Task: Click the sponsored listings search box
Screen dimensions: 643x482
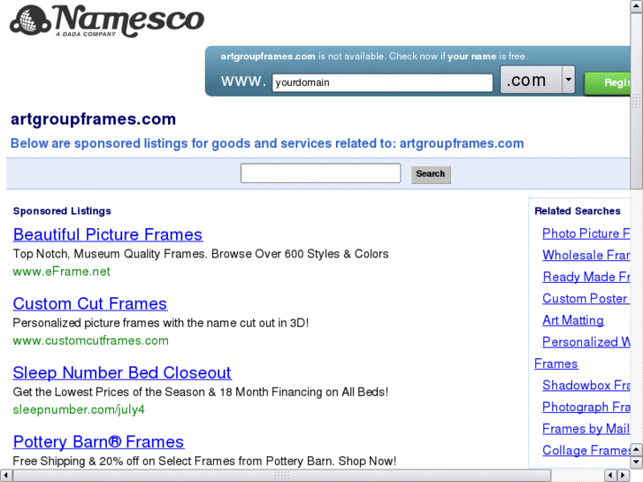Action: pos(321,173)
